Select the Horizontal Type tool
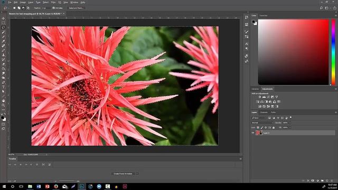Image resolution: width=338 pixels, height=190 pixels. coord(3,87)
